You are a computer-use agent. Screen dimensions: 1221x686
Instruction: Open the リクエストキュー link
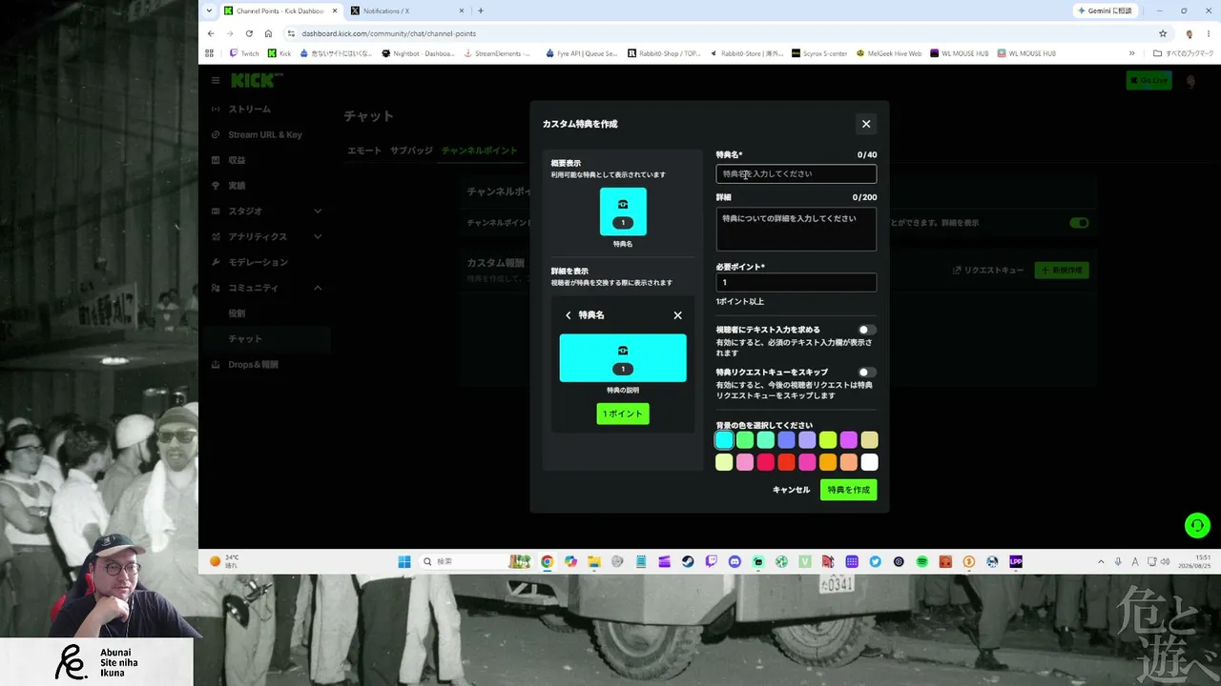click(988, 271)
